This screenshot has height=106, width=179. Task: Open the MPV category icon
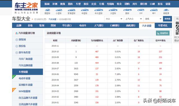[x=154, y=10]
